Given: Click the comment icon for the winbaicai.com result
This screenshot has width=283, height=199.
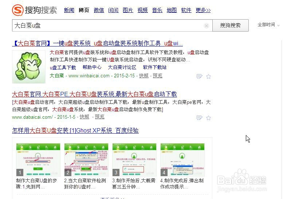Looking at the screenshot, I should [199, 76].
